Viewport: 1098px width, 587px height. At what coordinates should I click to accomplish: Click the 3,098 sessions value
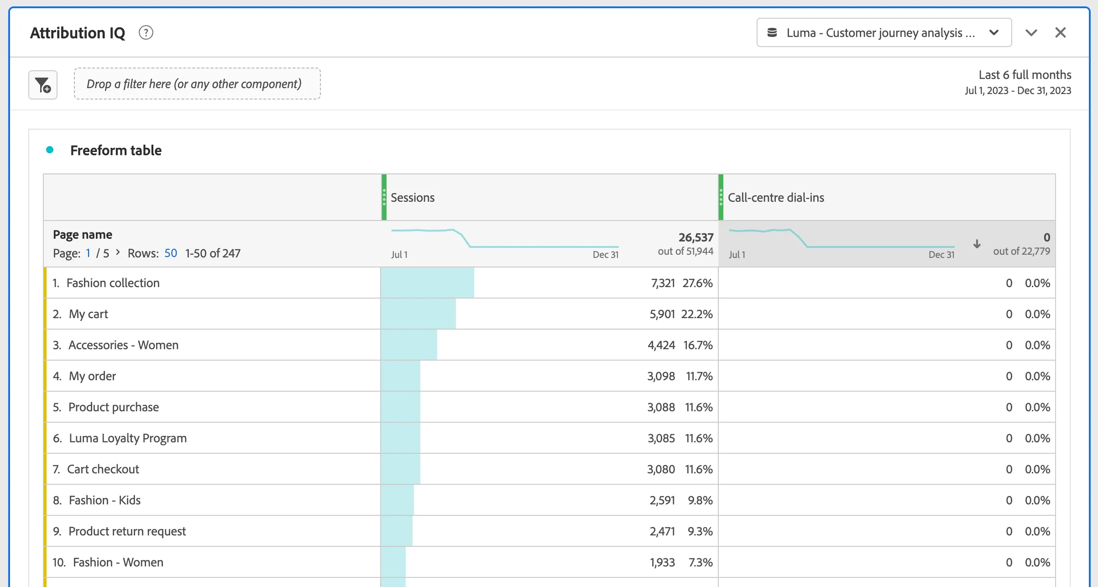coord(661,376)
